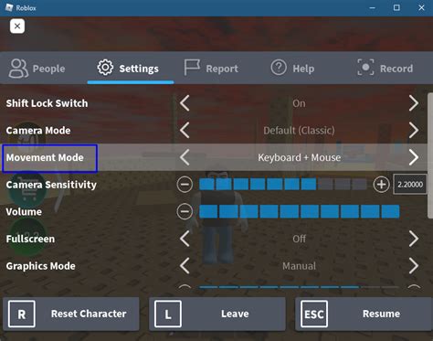Click the Camera Mode label
The height and width of the screenshot is (341, 433).
(38, 131)
